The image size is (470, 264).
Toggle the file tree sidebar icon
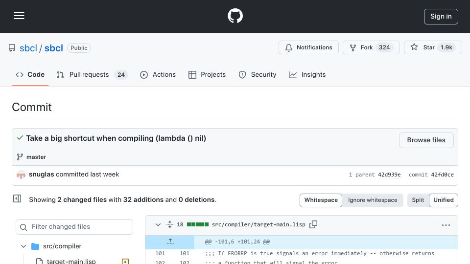[x=17, y=198]
